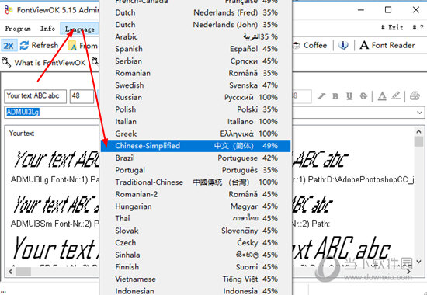
Task: Edit the font size 48 field
Action: (82, 96)
